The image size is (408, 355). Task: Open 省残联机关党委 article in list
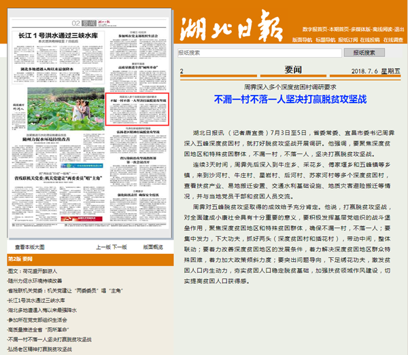tap(65, 291)
